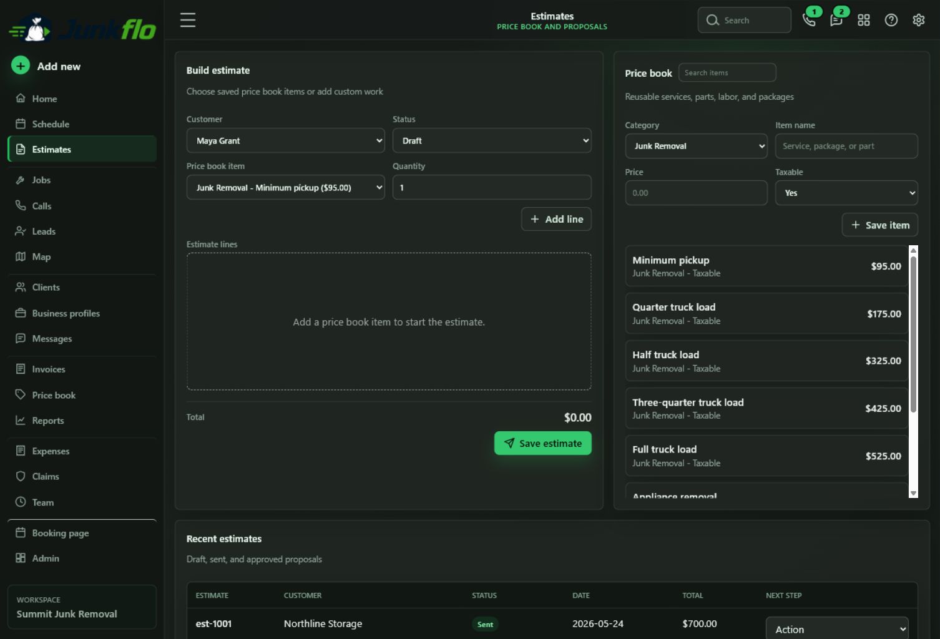Select Clients label in sidebar
Viewport: 940px width, 639px height.
click(x=46, y=287)
